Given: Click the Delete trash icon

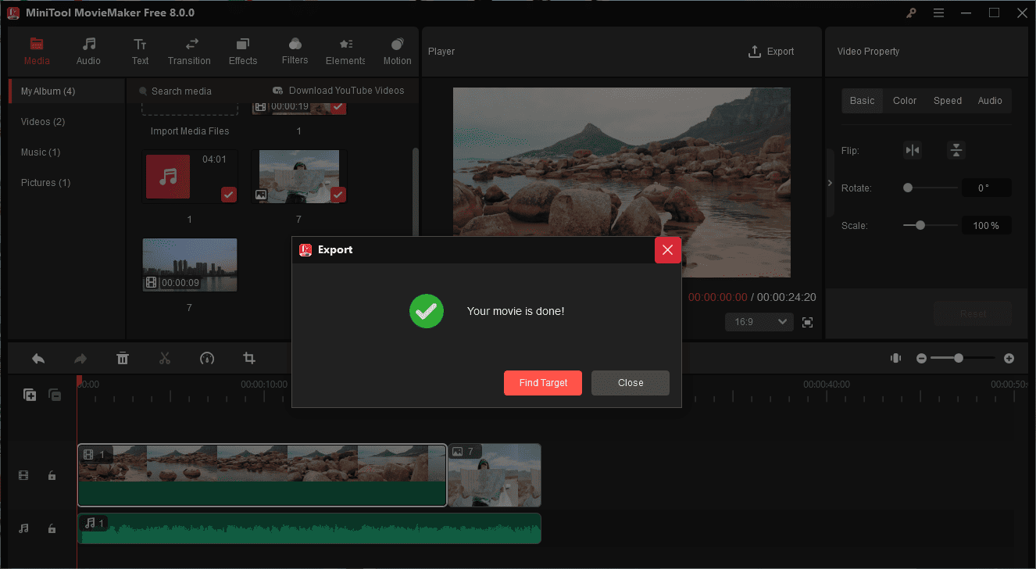Looking at the screenshot, I should [123, 359].
